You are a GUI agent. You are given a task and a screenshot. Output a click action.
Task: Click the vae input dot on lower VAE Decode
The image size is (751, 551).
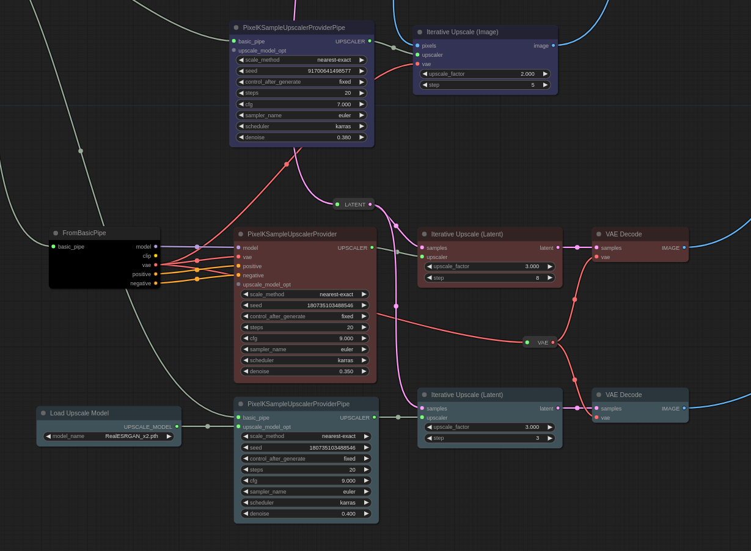click(x=596, y=417)
